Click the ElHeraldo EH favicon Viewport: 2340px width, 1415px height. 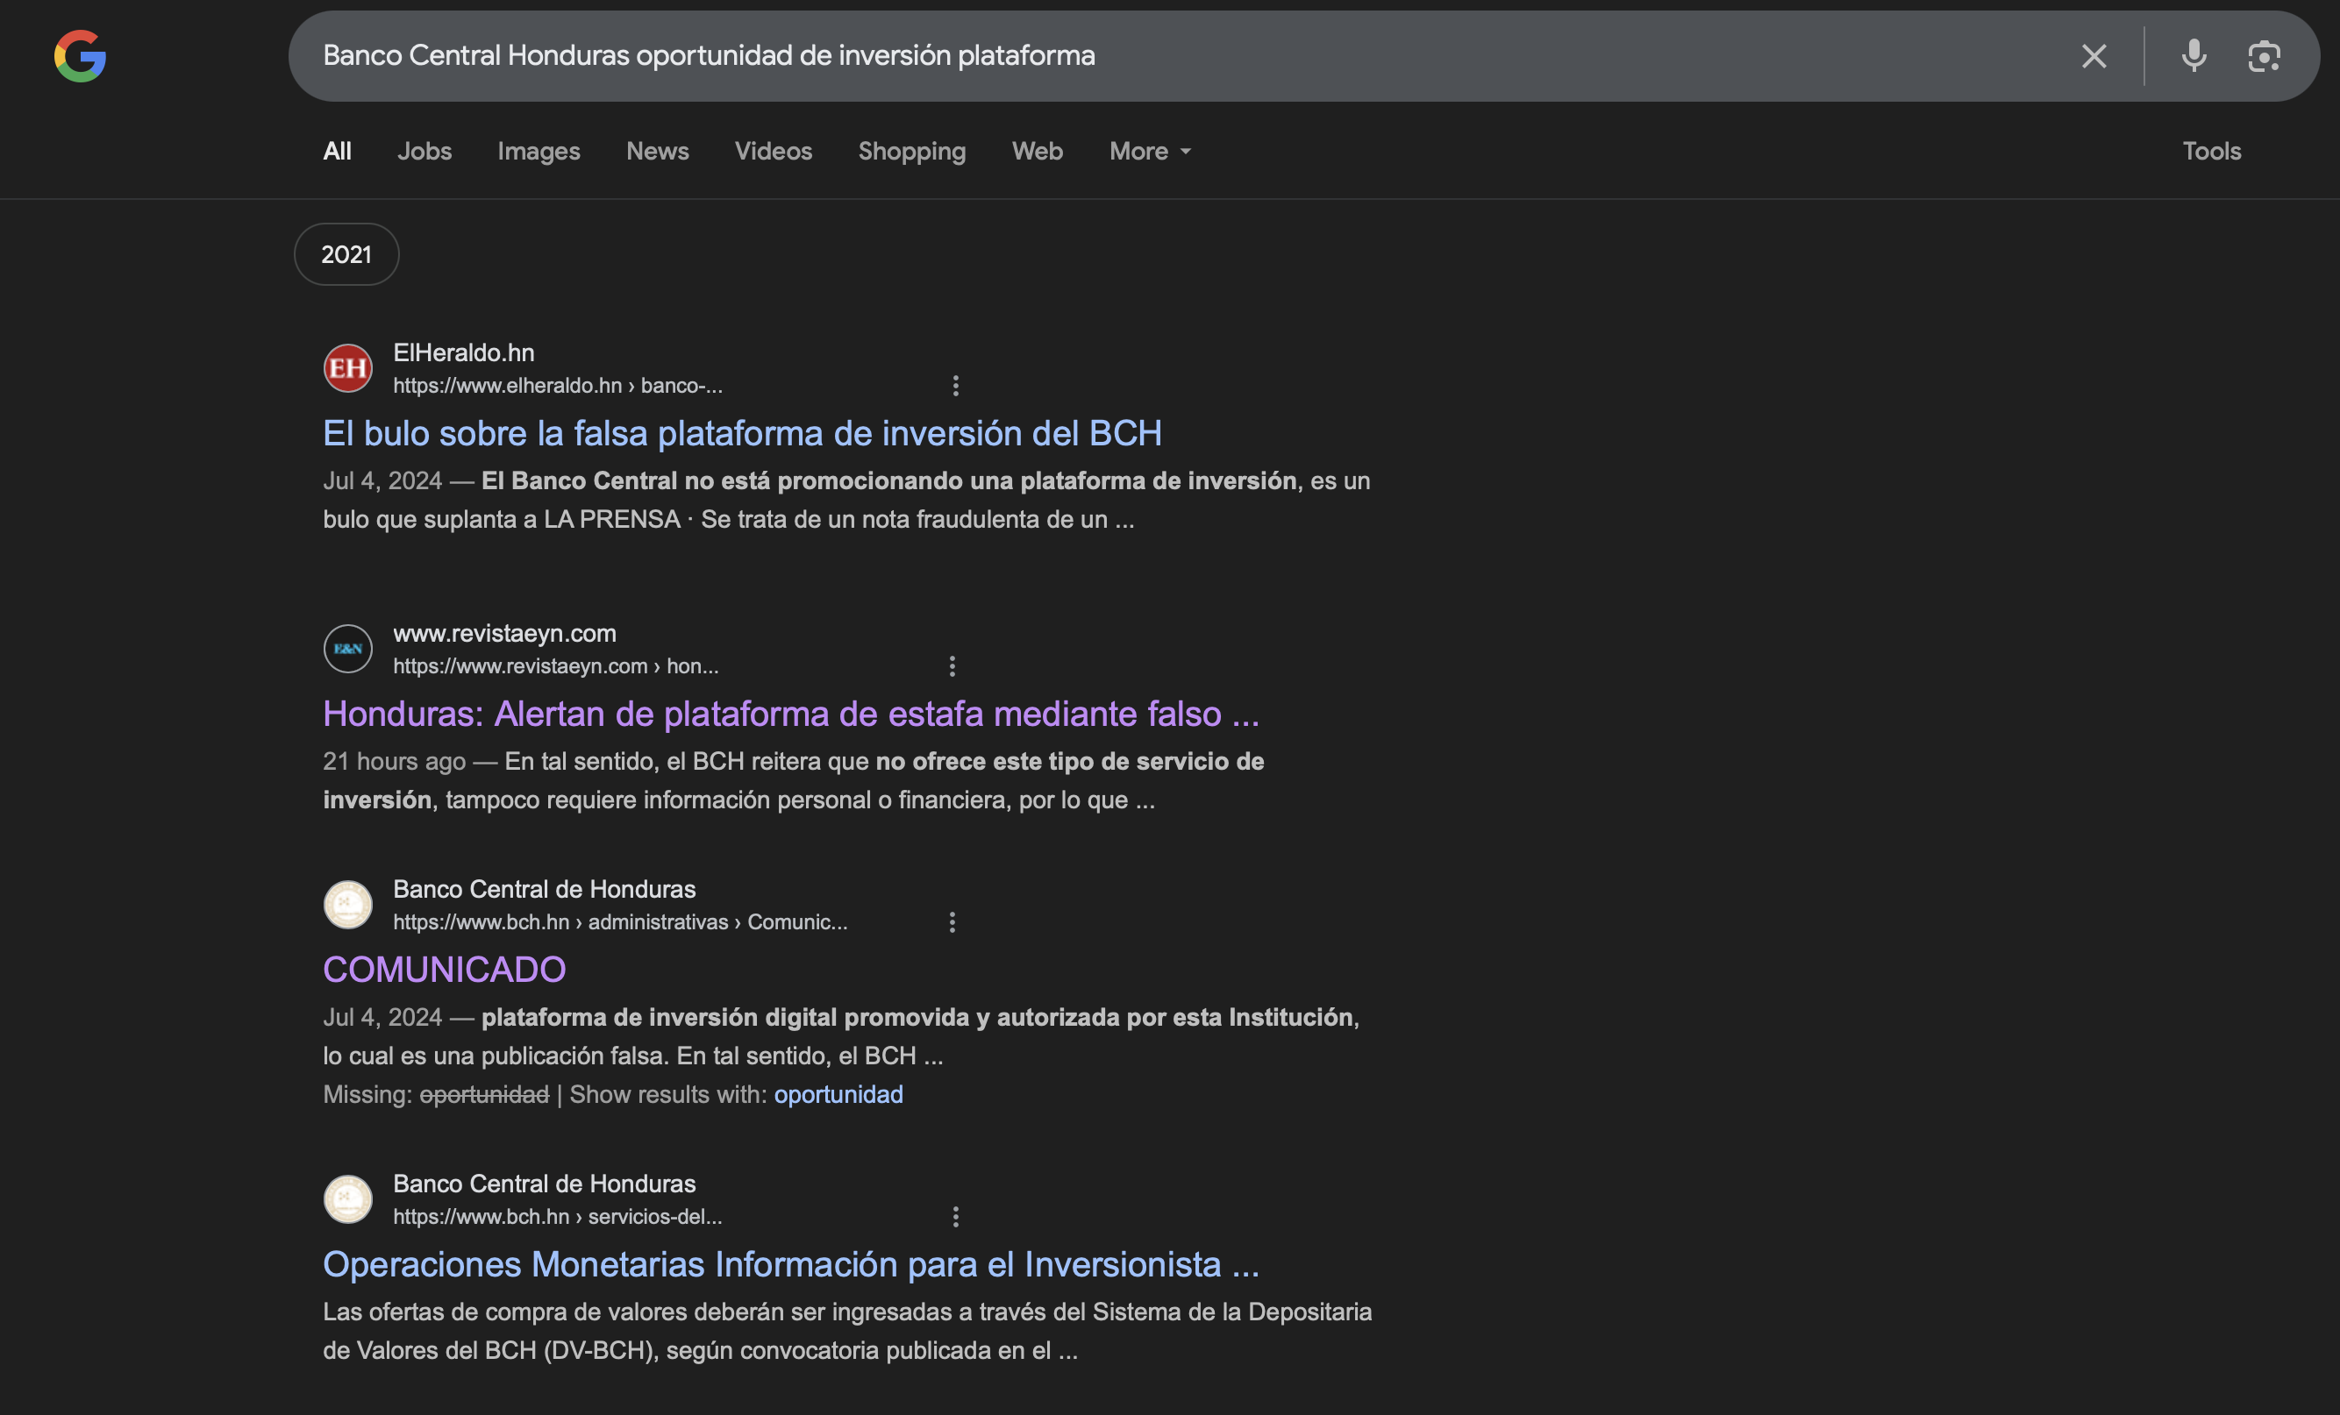347,368
